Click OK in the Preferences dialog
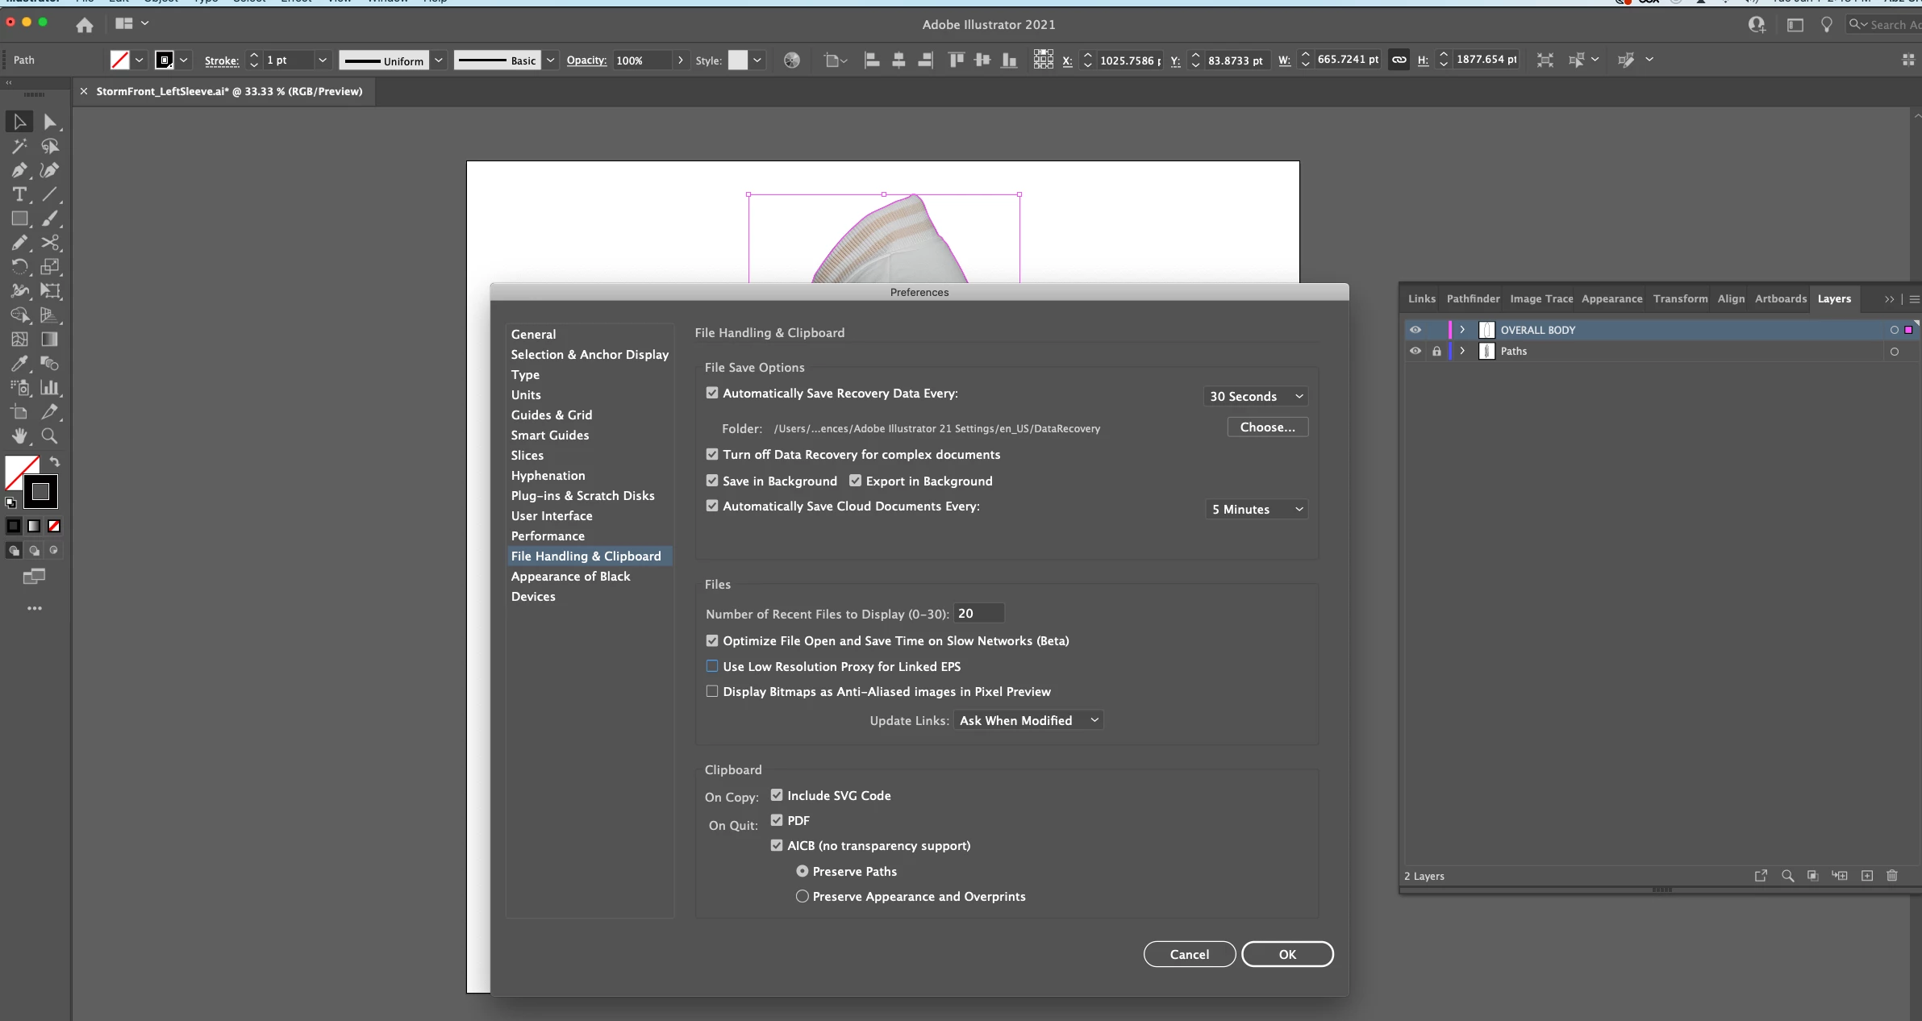 (x=1286, y=954)
